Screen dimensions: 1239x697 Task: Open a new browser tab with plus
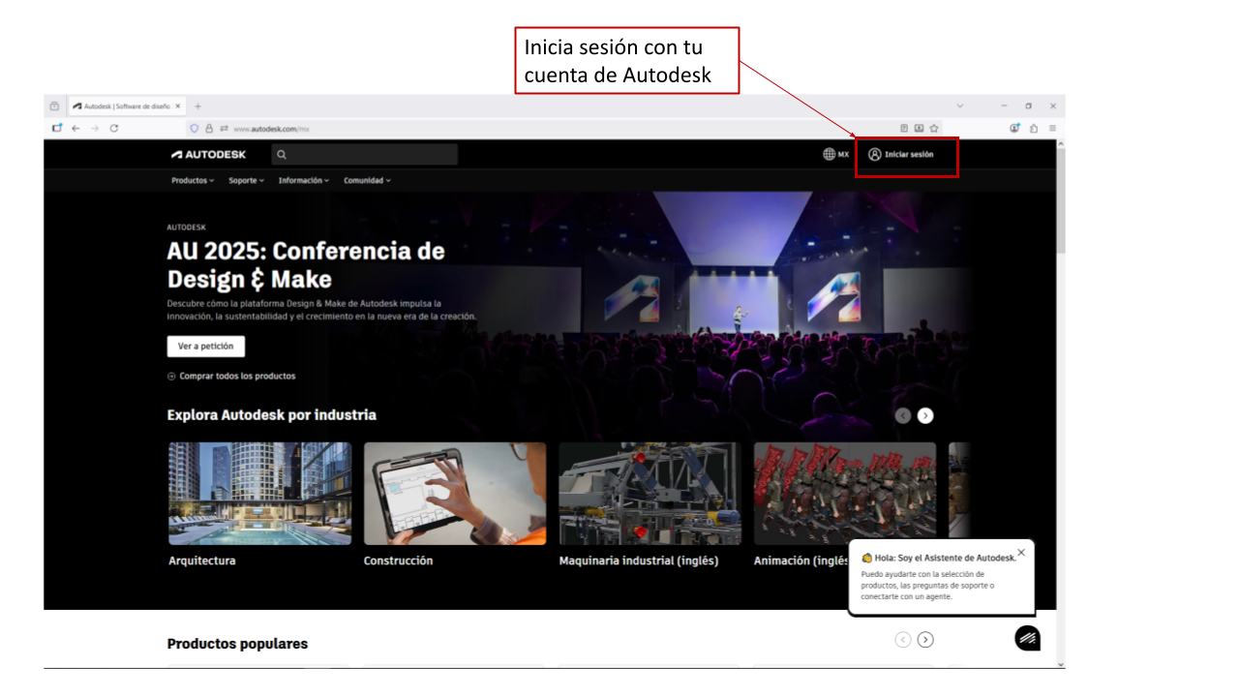click(197, 106)
